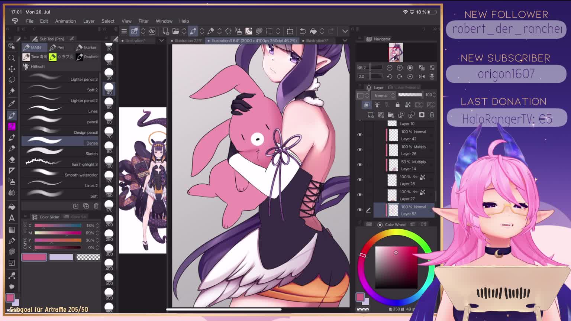Image resolution: width=571 pixels, height=321 pixels.
Task: Select the Eraser tool in left toolbar
Action: click(x=12, y=159)
